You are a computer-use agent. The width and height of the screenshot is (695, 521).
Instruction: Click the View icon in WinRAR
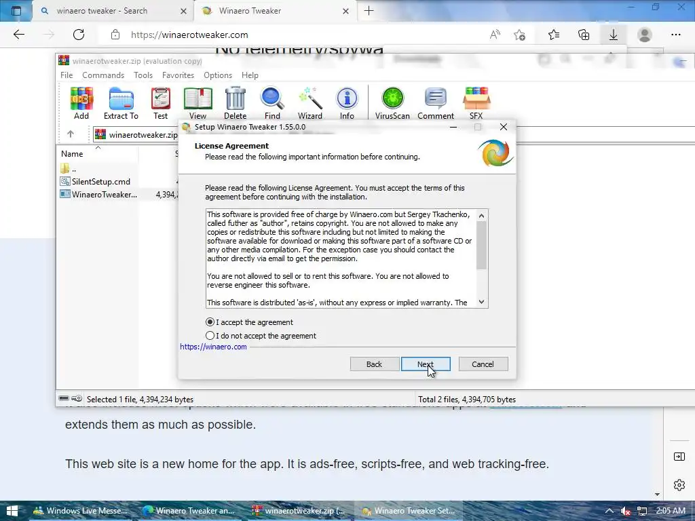pos(198,103)
